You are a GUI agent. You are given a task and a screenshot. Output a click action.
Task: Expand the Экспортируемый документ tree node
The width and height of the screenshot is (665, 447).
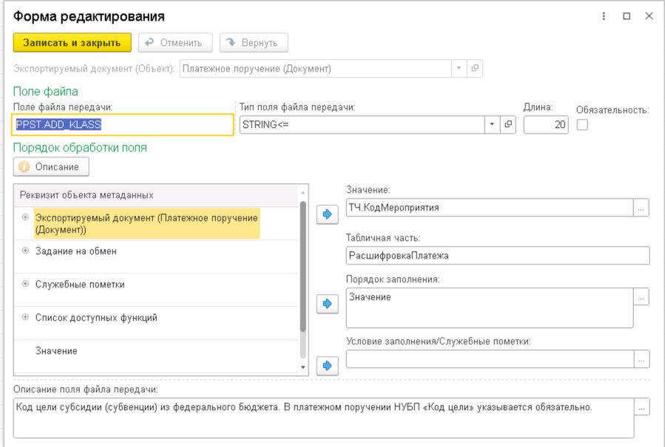pyautogui.click(x=25, y=217)
